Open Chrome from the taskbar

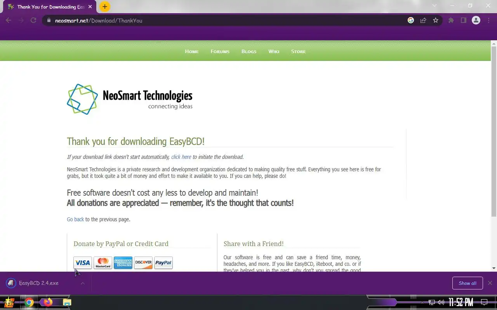29,302
